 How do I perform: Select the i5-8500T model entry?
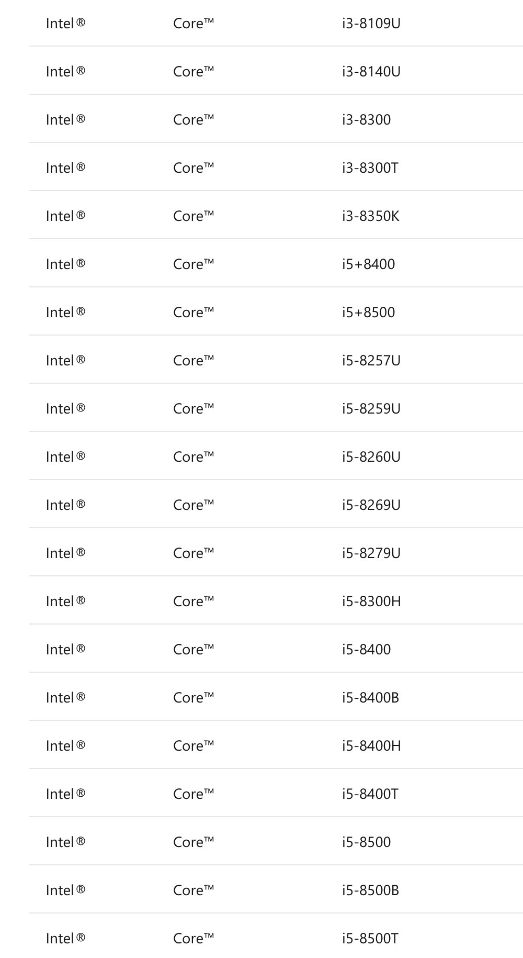click(370, 939)
